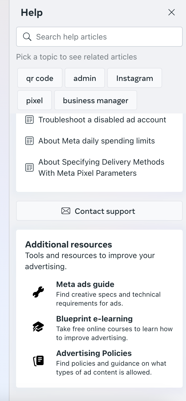The width and height of the screenshot is (186, 401).
Task: Click the envelope icon in Contact support
Action: point(66,211)
